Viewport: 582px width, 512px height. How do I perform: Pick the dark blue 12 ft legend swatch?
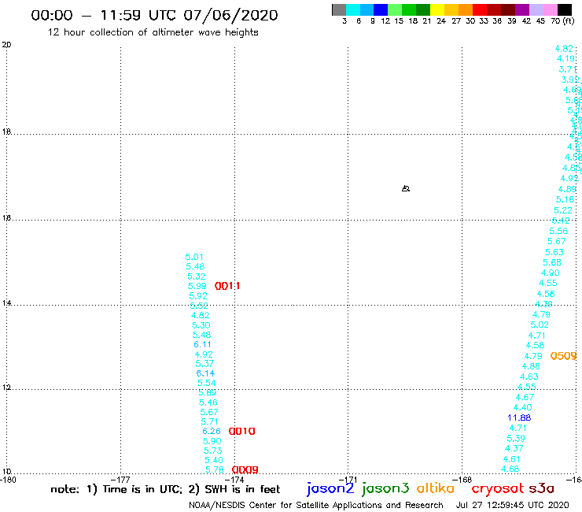tap(381, 9)
